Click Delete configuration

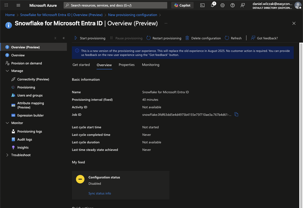(203, 38)
